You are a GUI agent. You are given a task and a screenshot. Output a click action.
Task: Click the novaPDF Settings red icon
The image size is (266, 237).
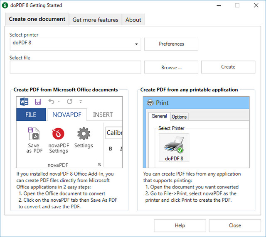click(58, 134)
